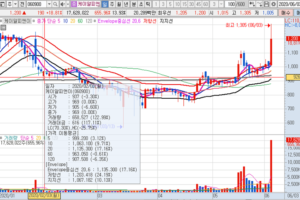Screen dimensions: 300x200
Task: Click the red 저항선 label
Action: 150,21
